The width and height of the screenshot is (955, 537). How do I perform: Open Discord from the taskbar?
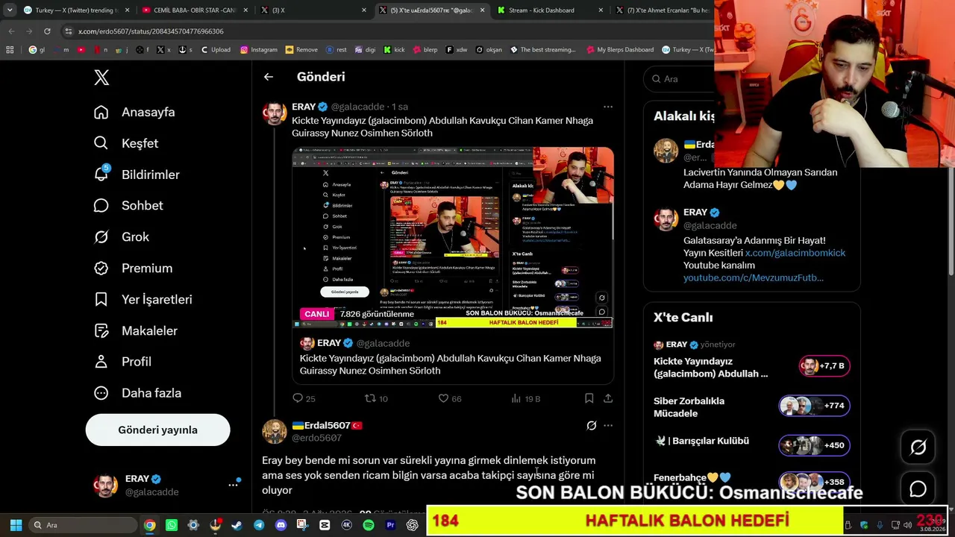pyautogui.click(x=281, y=525)
